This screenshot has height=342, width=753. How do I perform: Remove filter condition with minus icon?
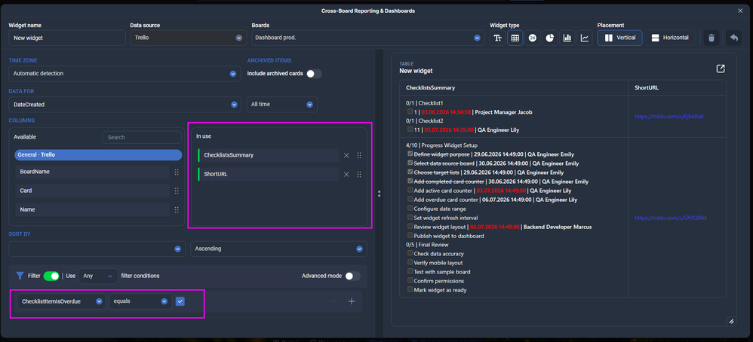pos(333,301)
